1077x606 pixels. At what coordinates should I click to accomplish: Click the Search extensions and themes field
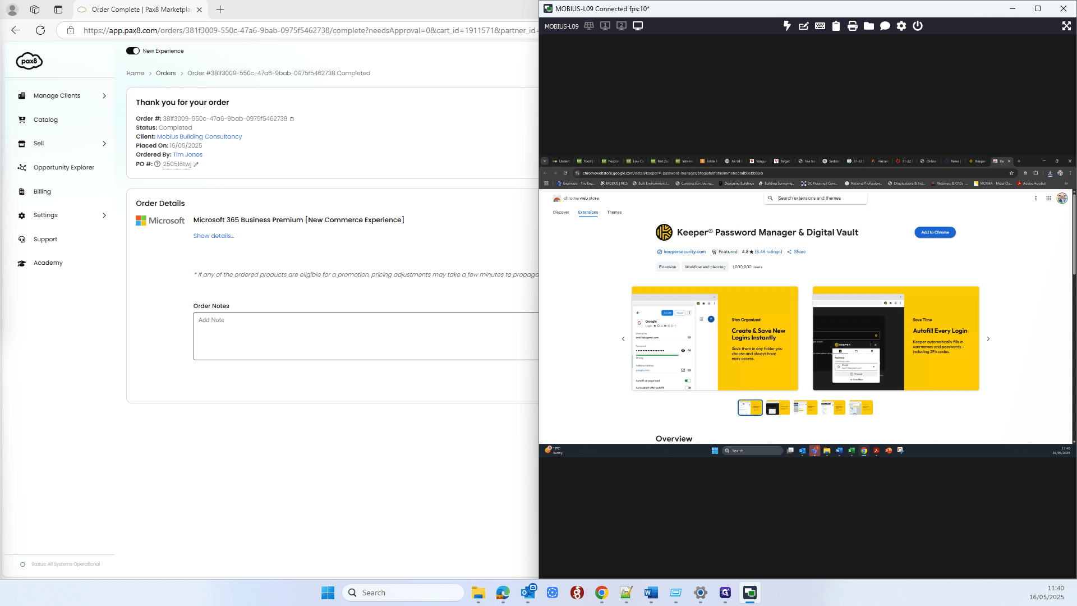[x=815, y=198]
